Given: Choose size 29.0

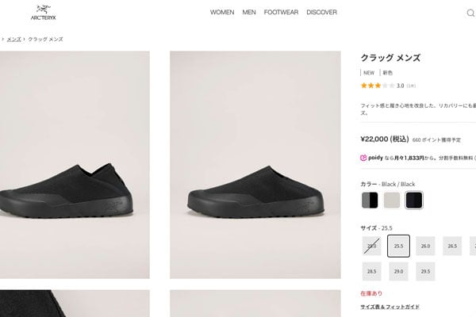Looking at the screenshot, I should 398,272.
